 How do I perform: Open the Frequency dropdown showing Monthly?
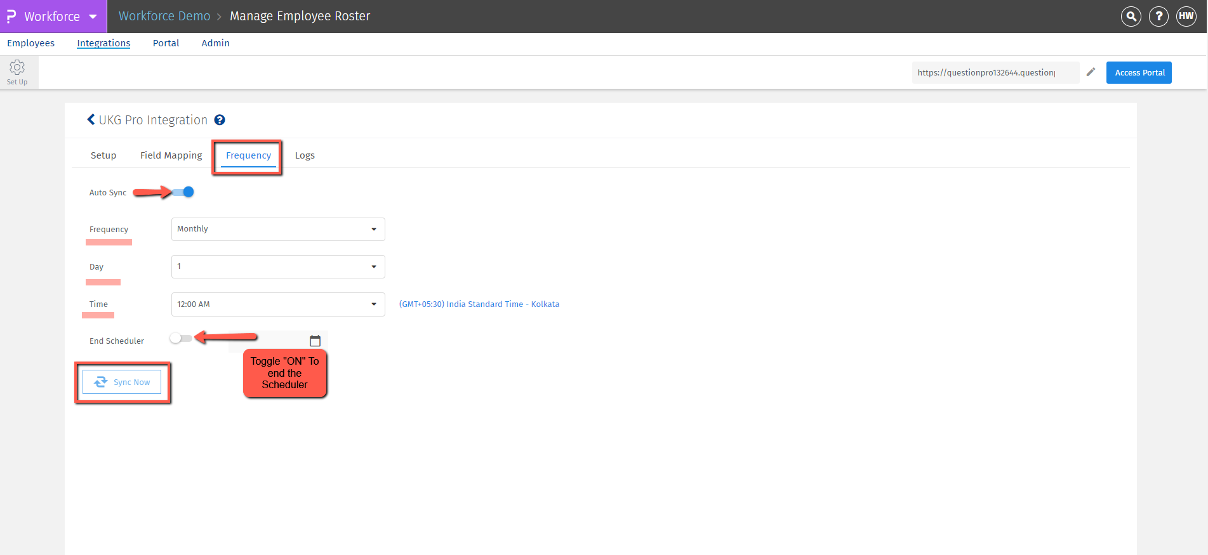point(278,229)
